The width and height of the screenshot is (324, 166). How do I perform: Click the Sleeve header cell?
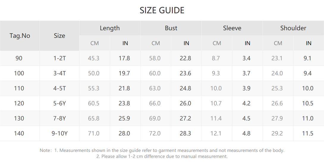(x=232, y=28)
